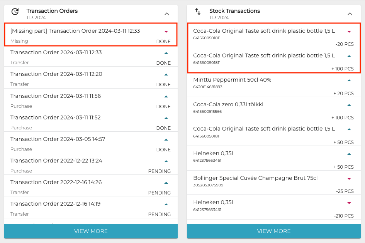Collapse the Transaction Orders panel

click(x=167, y=14)
